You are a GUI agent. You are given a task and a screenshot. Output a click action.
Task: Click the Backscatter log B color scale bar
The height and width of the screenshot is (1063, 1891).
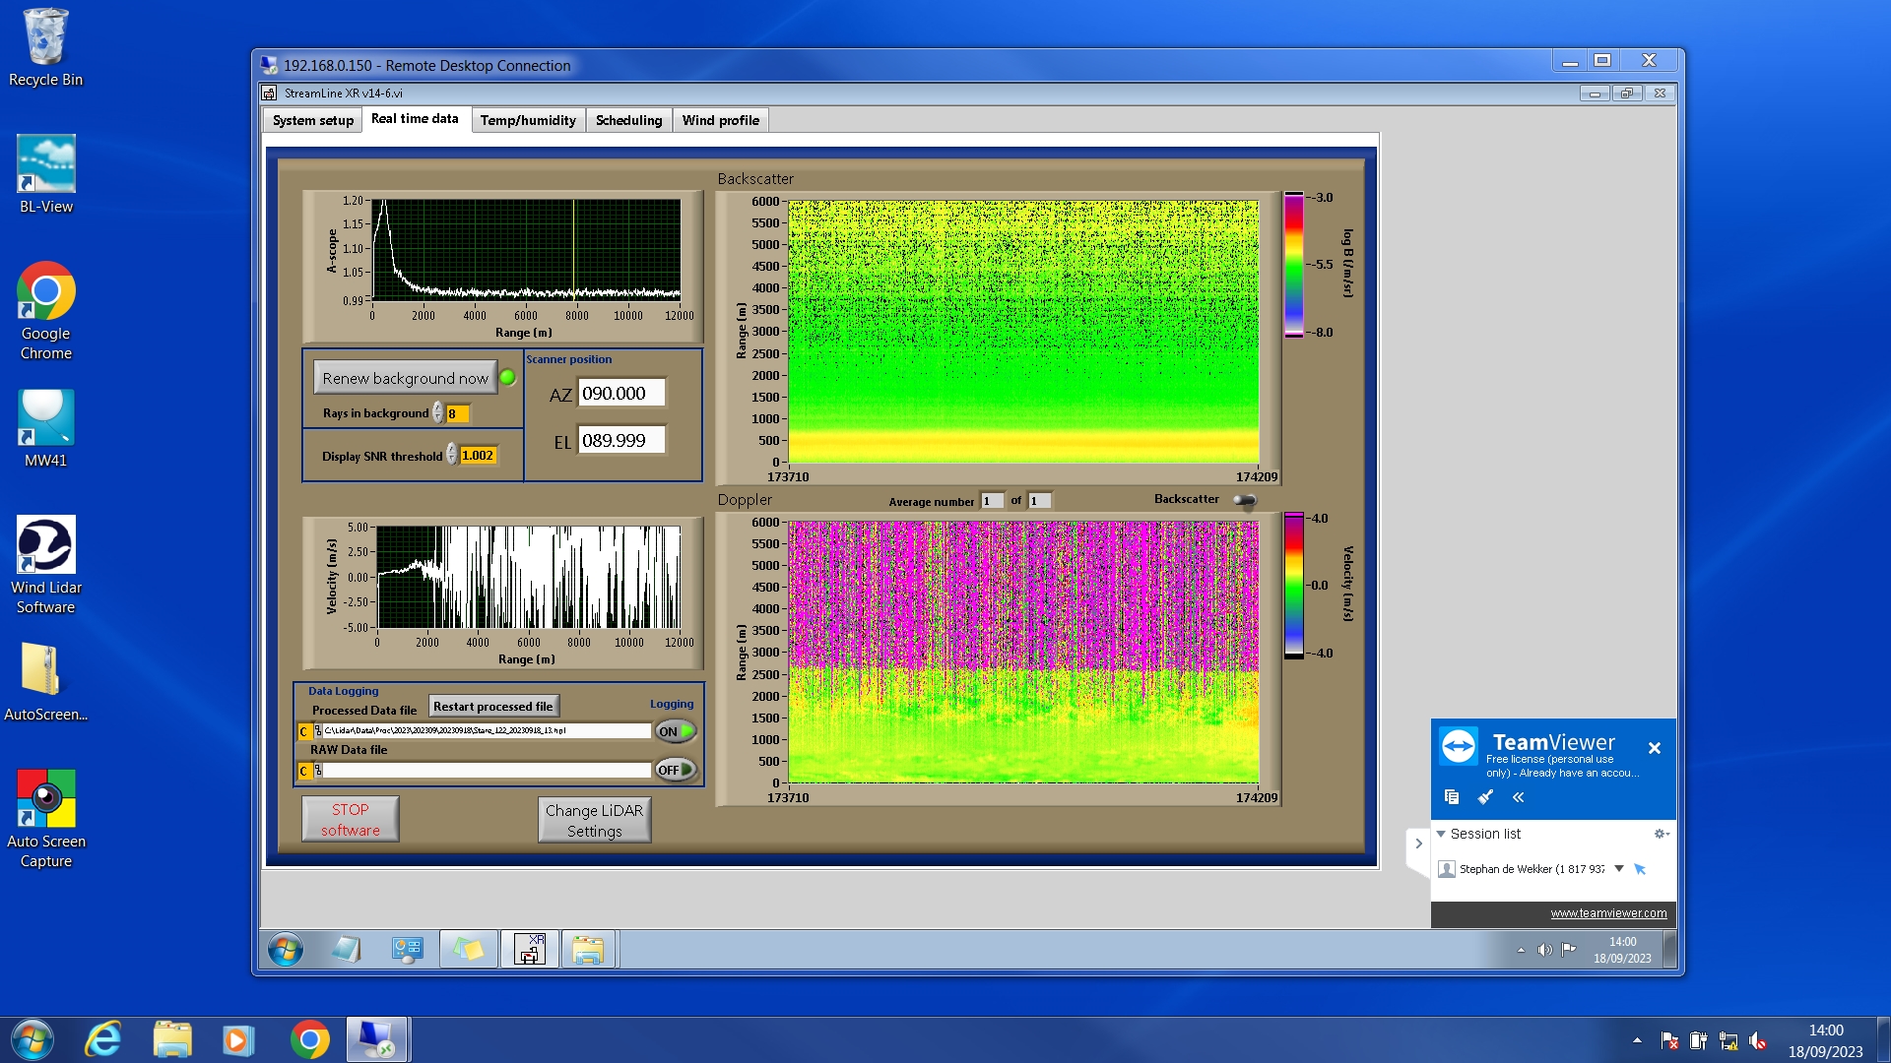tap(1293, 265)
